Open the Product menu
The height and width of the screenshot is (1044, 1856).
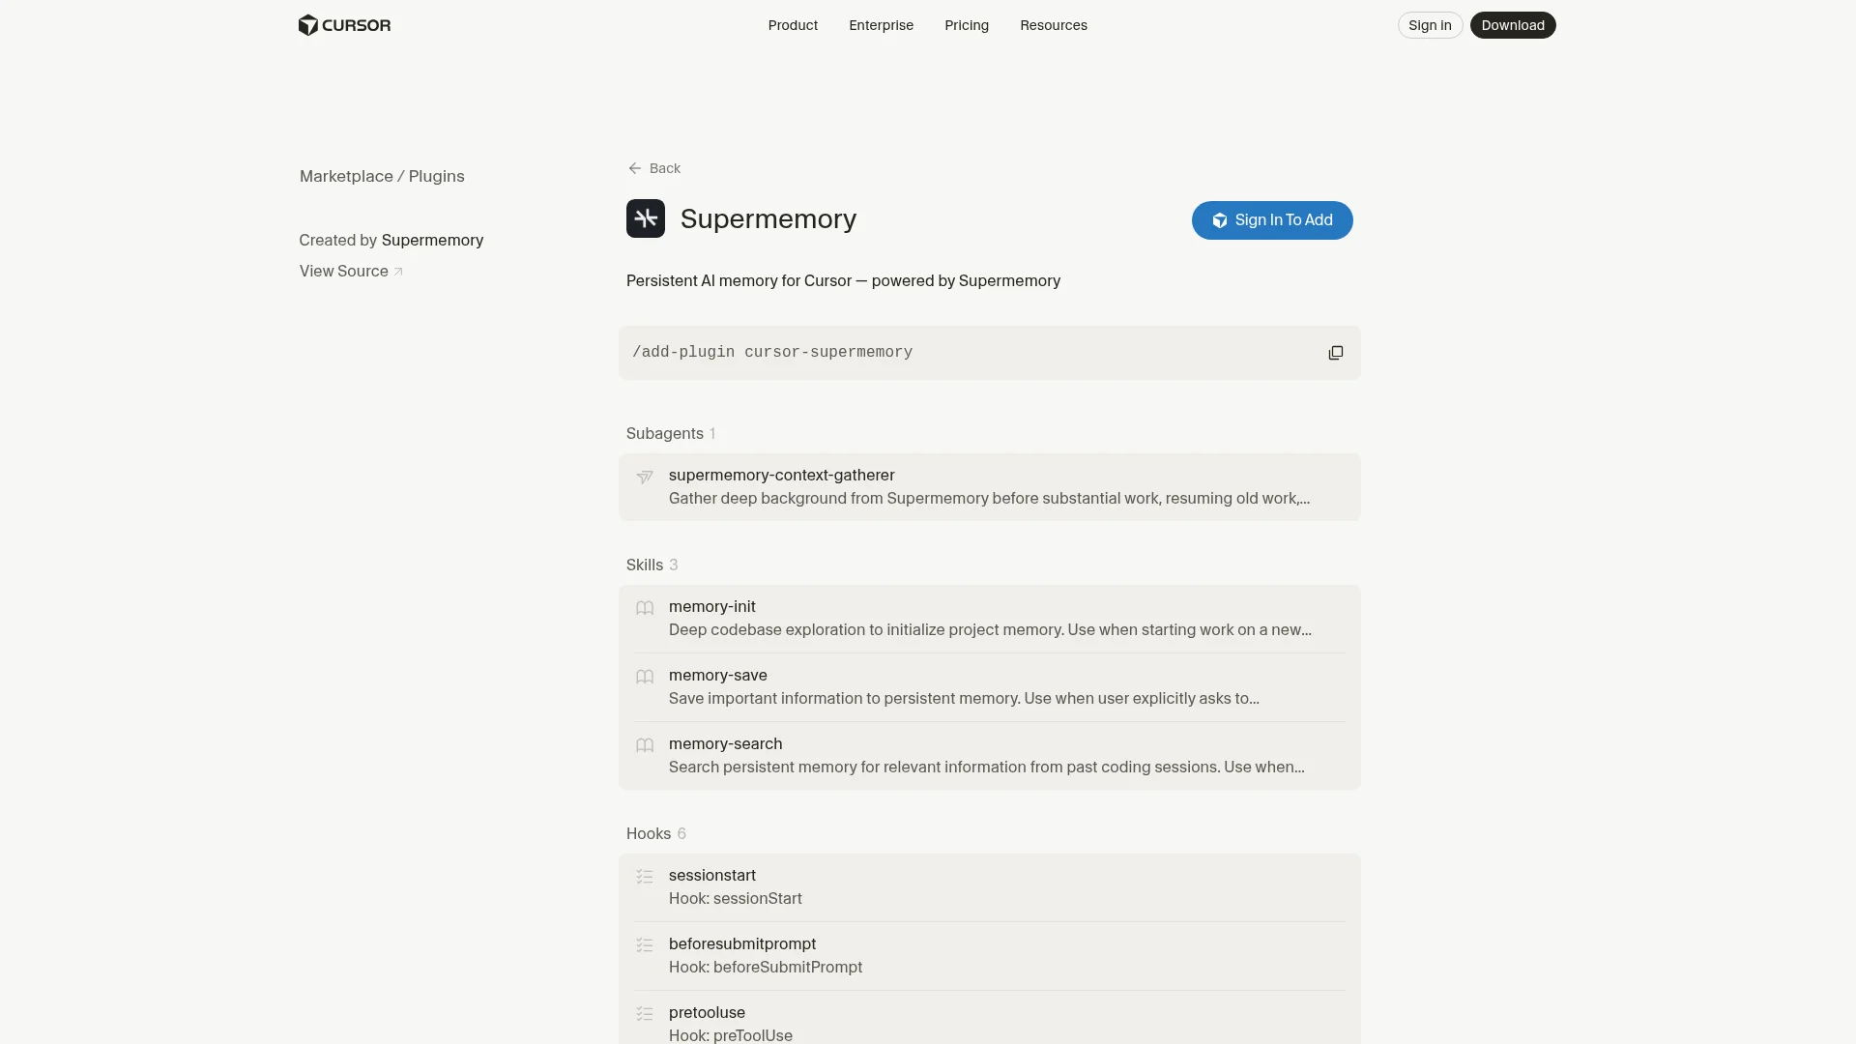coord(793,25)
